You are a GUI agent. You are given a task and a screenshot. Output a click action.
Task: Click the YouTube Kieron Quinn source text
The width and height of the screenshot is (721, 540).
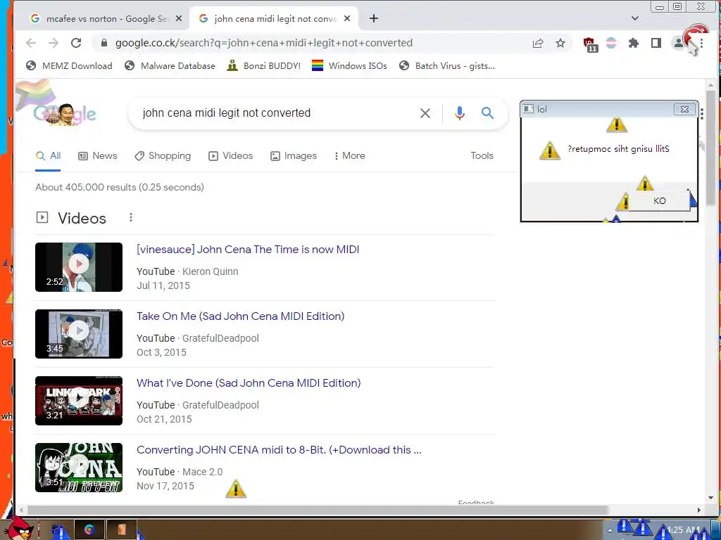click(187, 271)
